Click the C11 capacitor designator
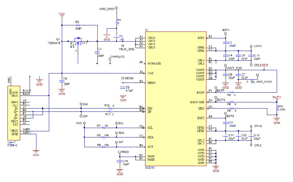The image size is (293, 182). click(x=231, y=136)
